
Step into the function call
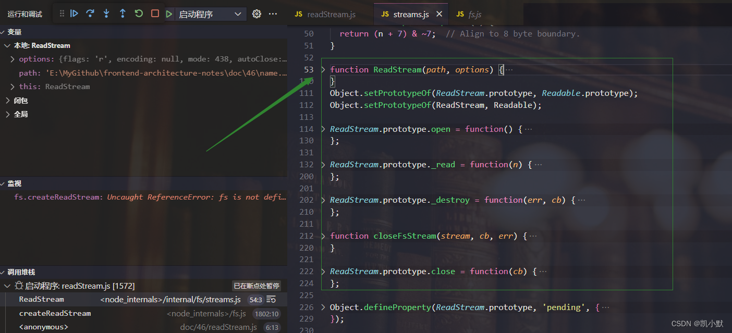[x=106, y=14]
